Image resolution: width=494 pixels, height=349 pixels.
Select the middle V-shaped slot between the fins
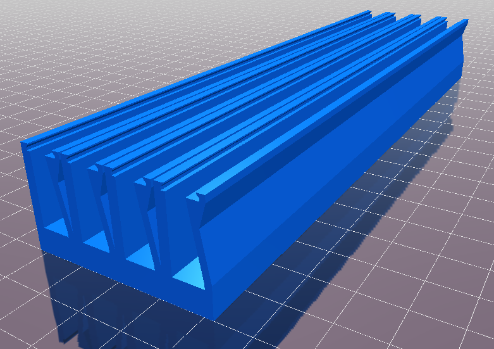coord(106,205)
